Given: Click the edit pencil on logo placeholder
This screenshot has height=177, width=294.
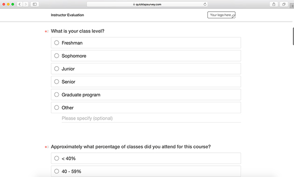Looking at the screenshot, I should tap(233, 17).
